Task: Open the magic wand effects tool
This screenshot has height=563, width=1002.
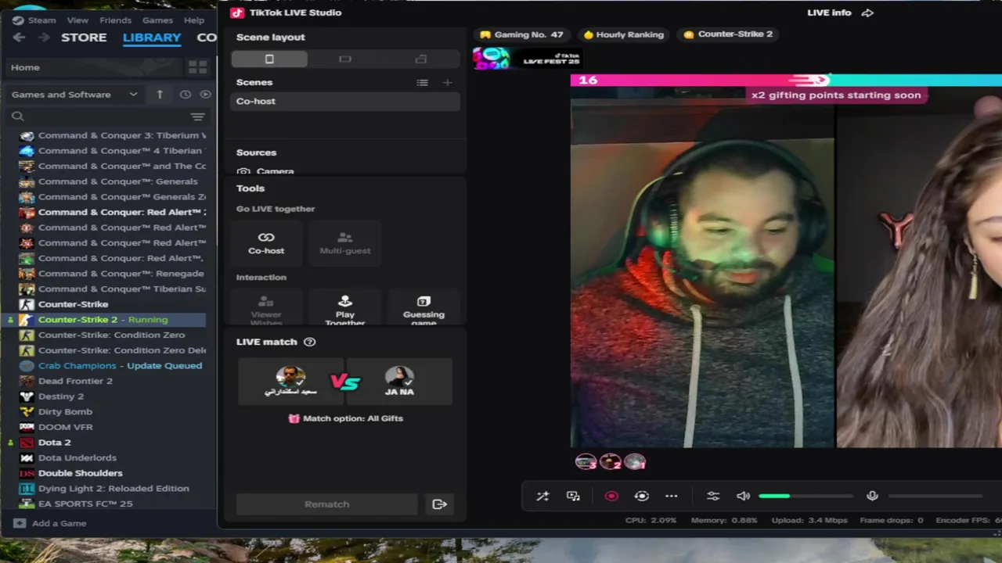Action: (x=542, y=496)
